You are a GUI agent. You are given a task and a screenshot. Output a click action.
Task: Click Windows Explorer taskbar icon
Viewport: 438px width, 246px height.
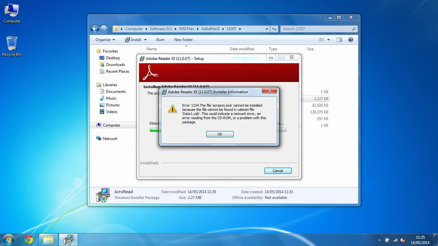48,240
